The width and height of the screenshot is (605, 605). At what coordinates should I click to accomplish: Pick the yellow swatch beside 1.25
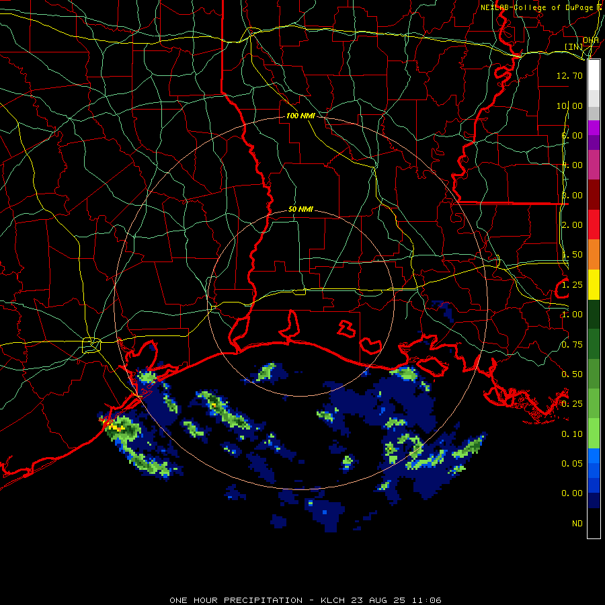(594, 284)
